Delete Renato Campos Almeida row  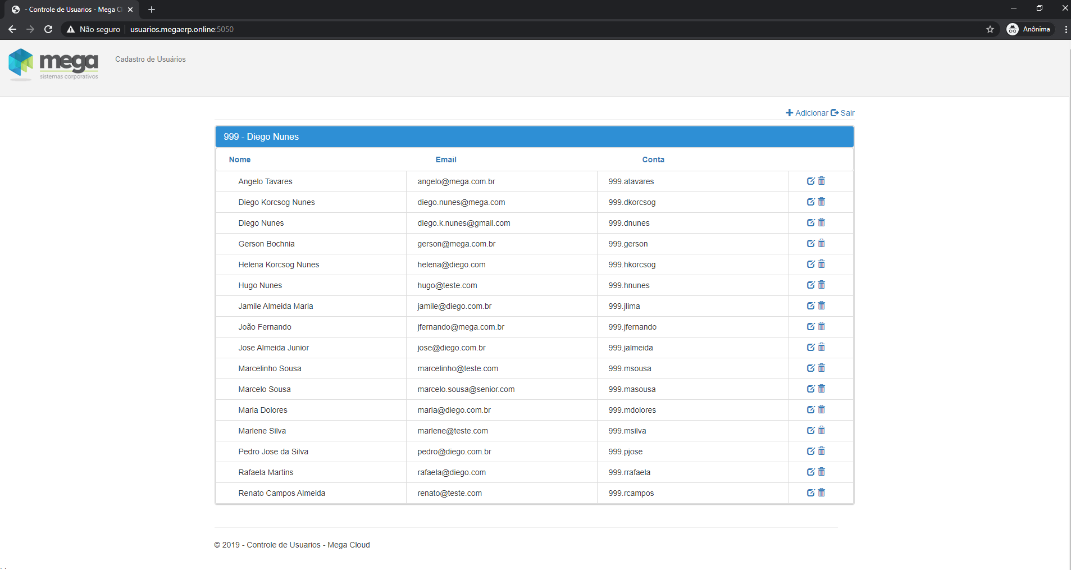(822, 493)
